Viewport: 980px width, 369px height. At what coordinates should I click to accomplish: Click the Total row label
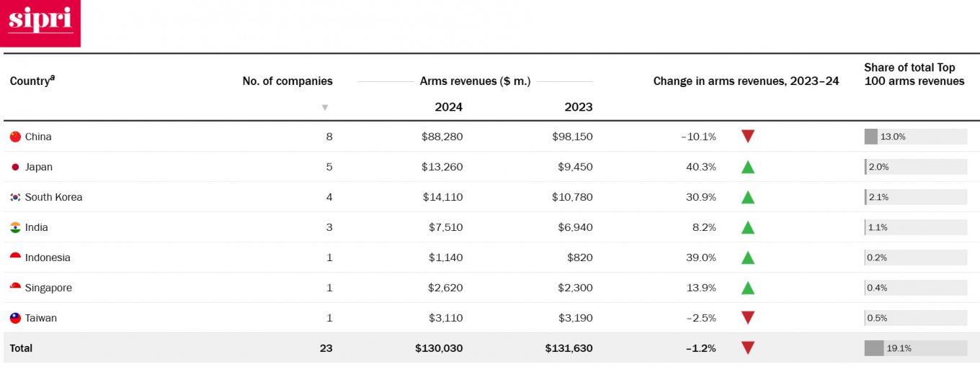click(21, 348)
